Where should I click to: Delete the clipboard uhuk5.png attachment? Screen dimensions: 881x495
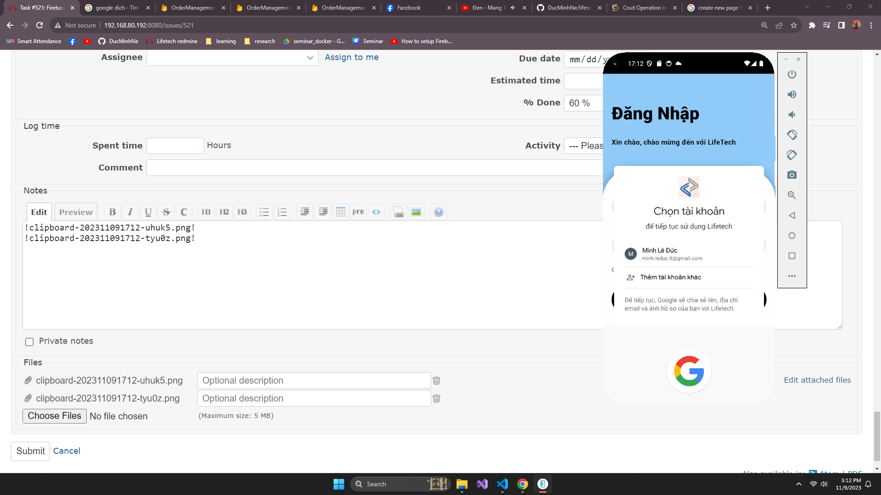(436, 380)
